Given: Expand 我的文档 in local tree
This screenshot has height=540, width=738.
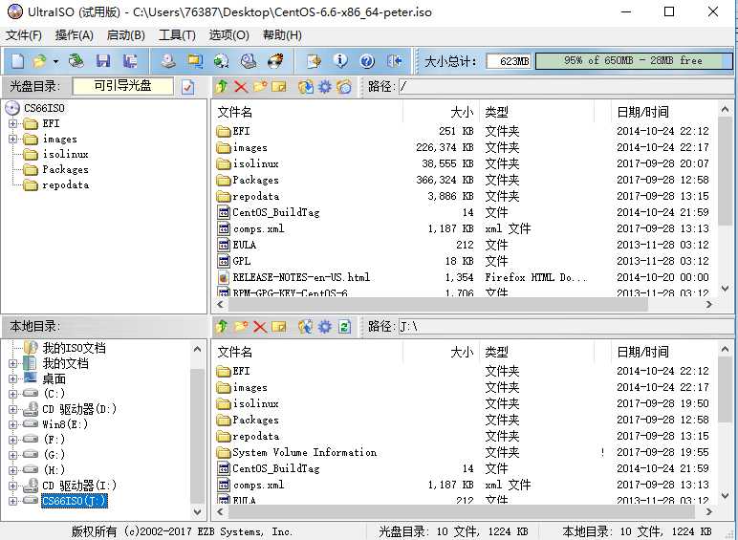Looking at the screenshot, I should (12, 363).
